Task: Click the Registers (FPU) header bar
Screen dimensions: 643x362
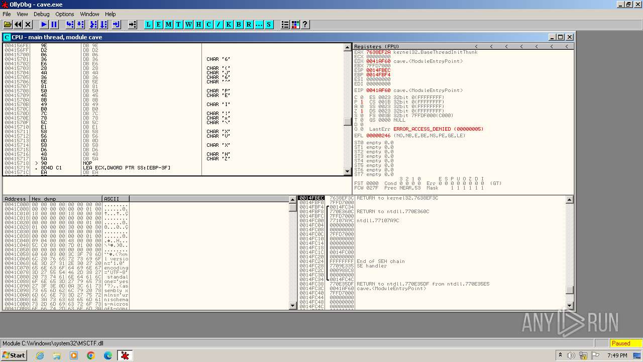Action: point(463,46)
